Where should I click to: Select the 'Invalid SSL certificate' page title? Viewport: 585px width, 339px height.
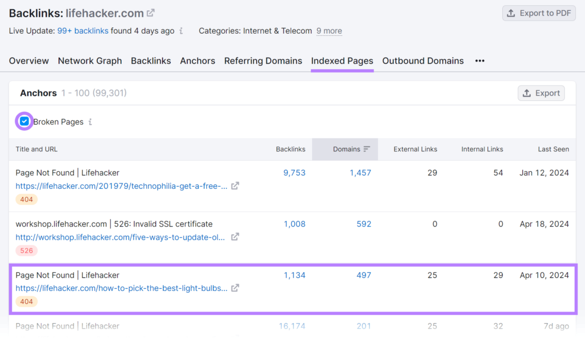coord(114,224)
